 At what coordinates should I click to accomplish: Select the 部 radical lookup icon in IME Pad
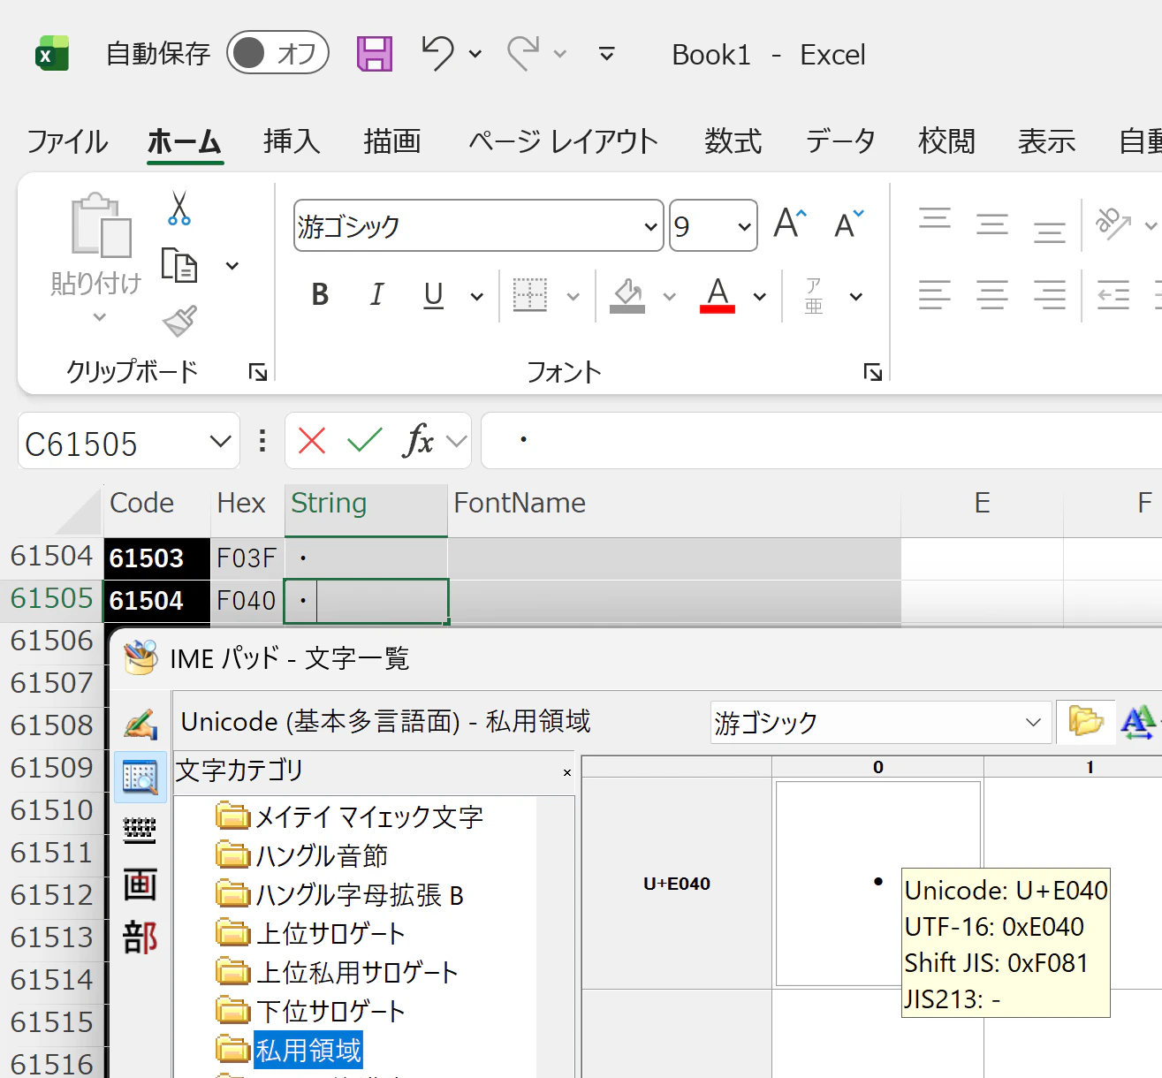pyautogui.click(x=140, y=938)
